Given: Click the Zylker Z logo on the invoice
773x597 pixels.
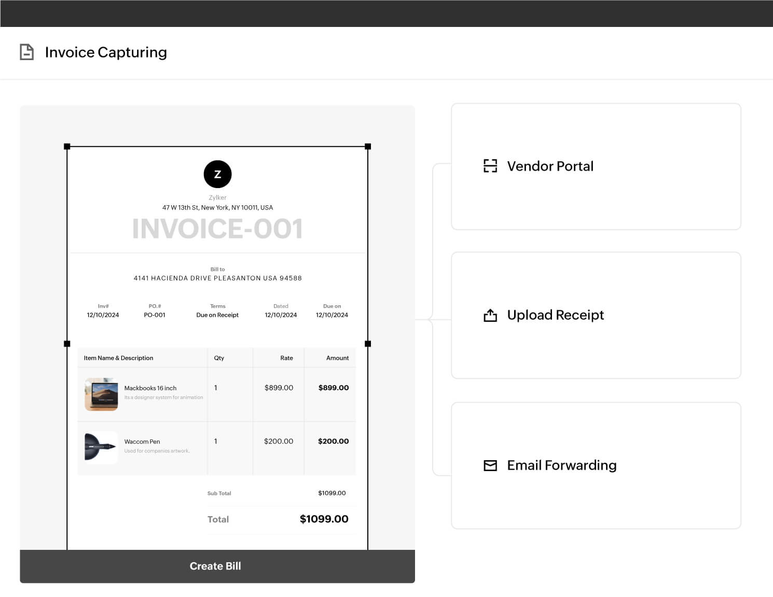Looking at the screenshot, I should tap(217, 174).
